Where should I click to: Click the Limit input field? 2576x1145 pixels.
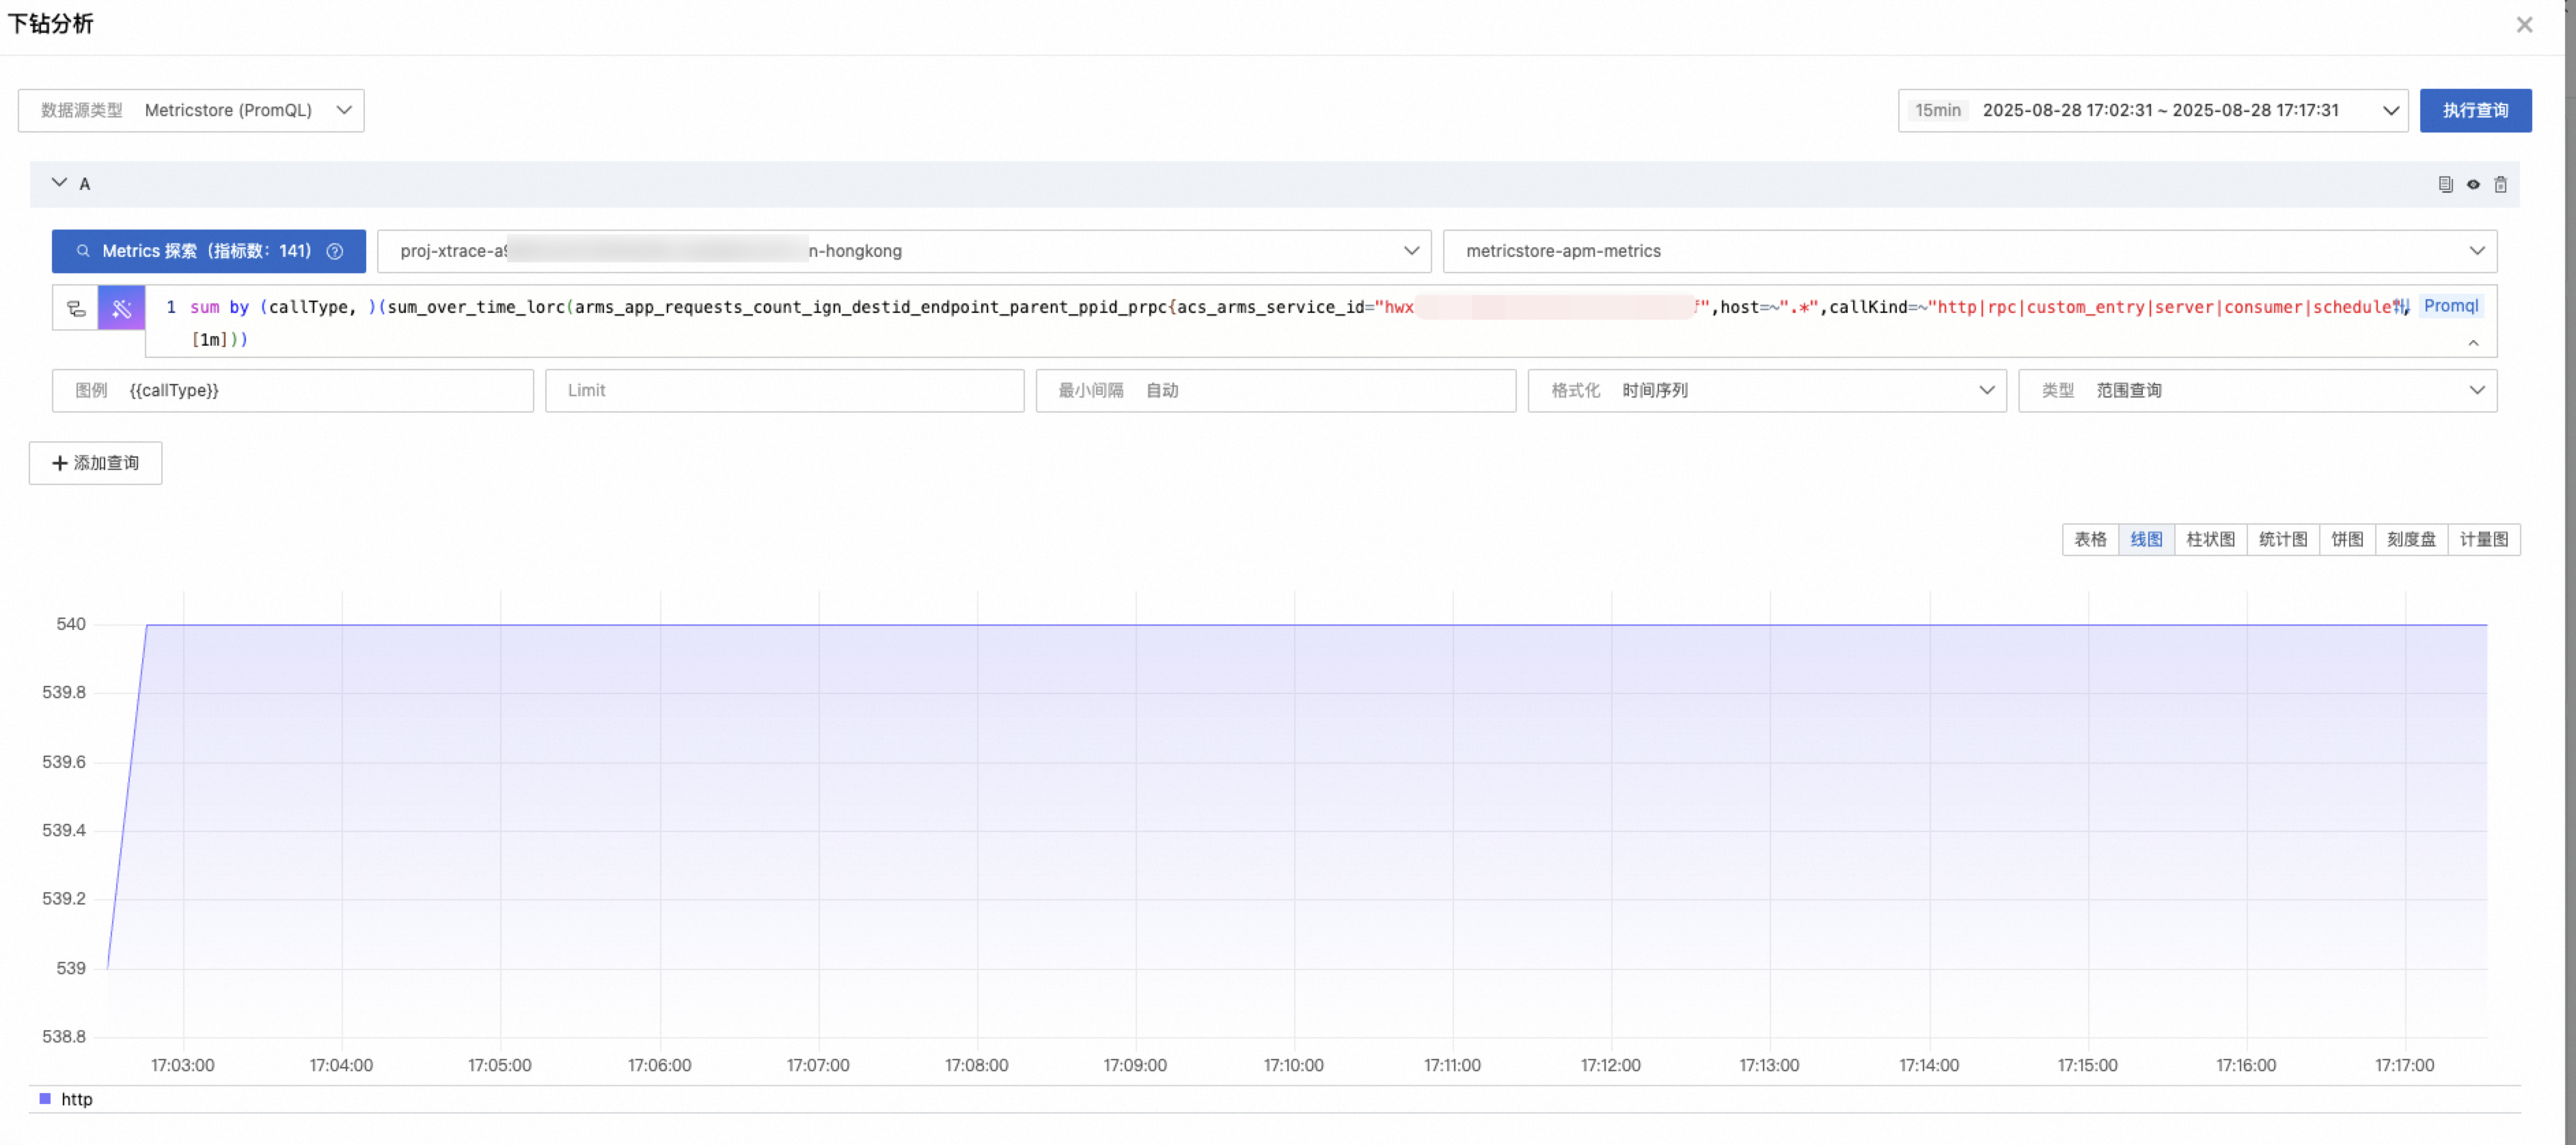click(784, 390)
